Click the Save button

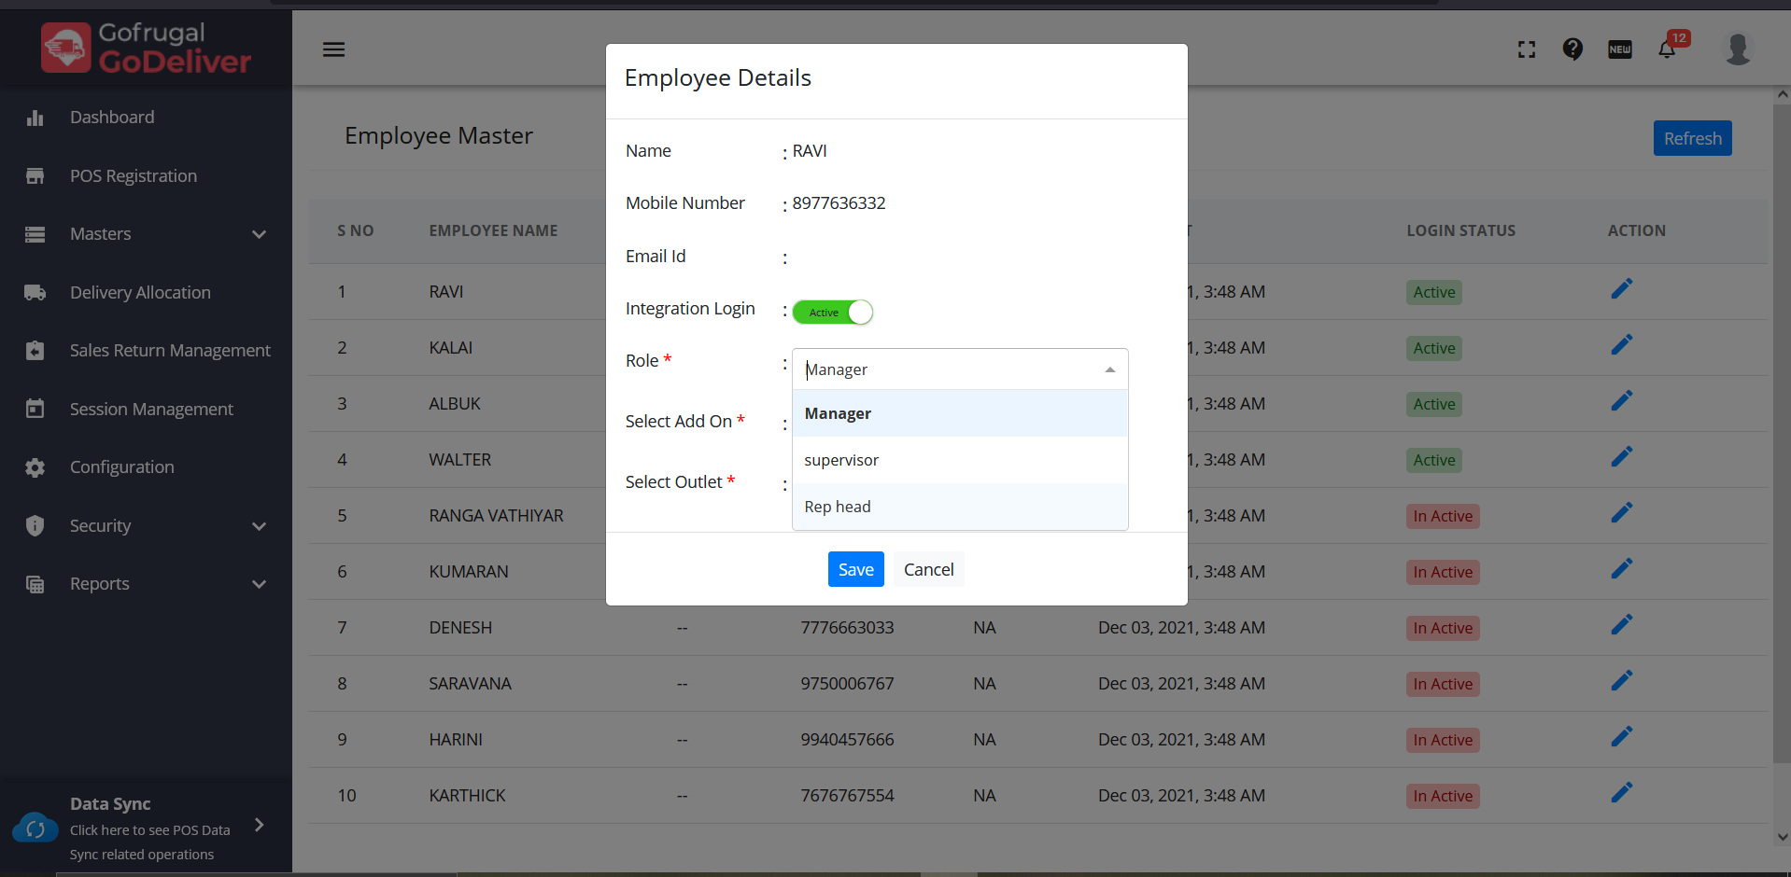tap(855, 569)
